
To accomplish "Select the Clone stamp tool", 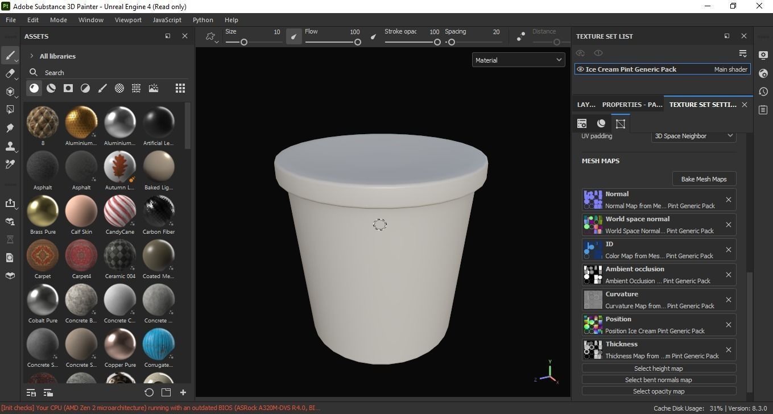I will coord(10,146).
